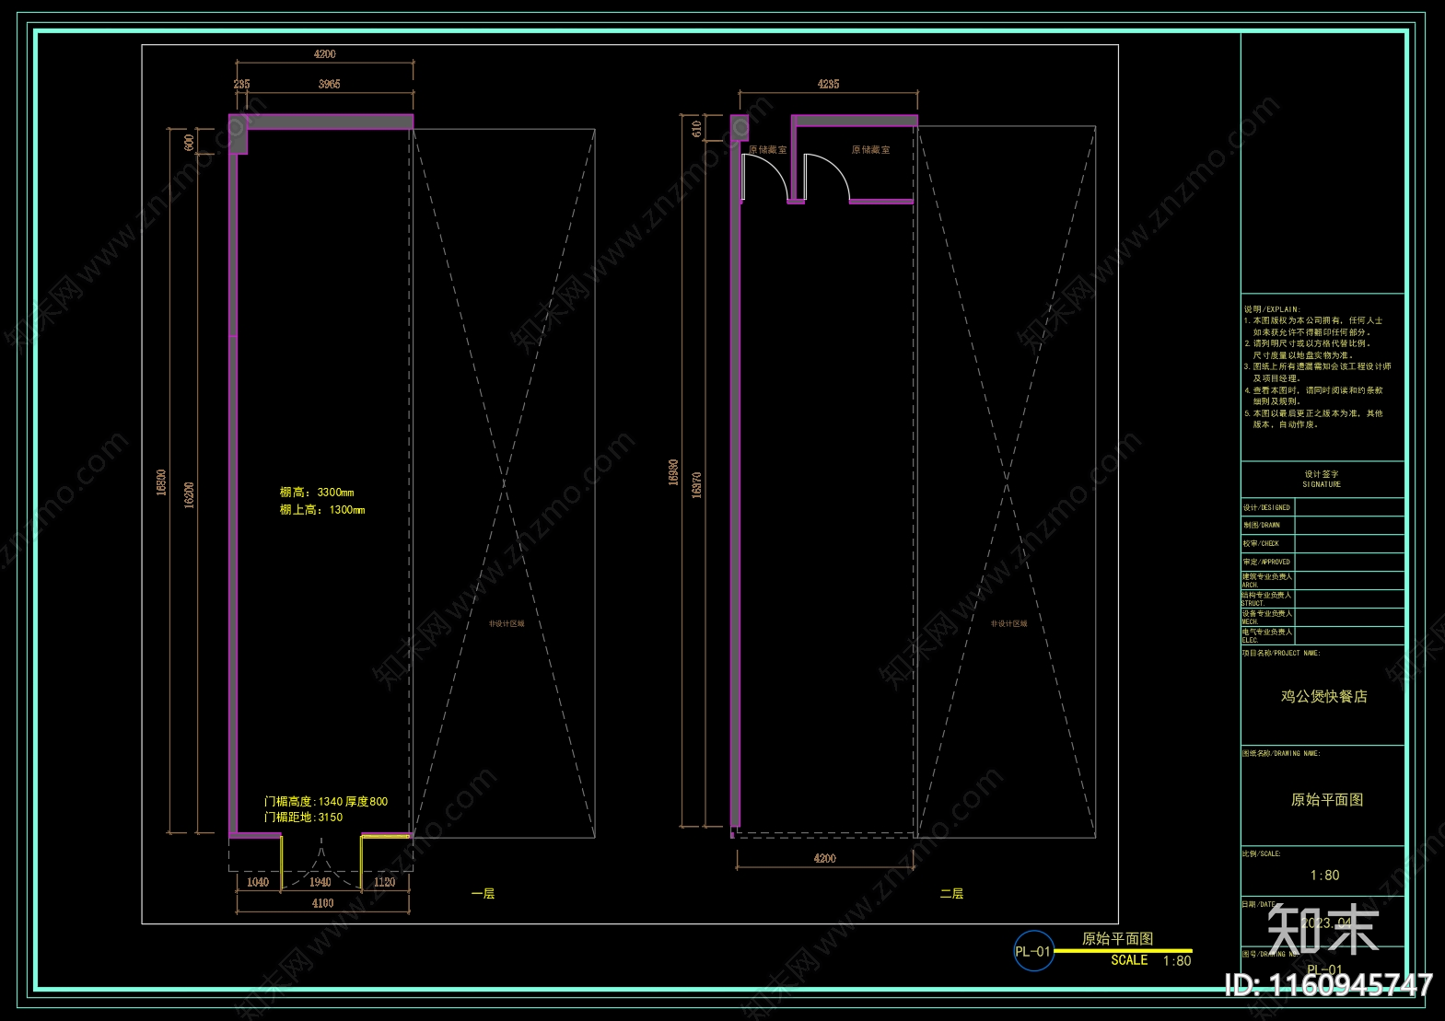Select the 结构专业负责人 STRUCT. row

click(1267, 598)
